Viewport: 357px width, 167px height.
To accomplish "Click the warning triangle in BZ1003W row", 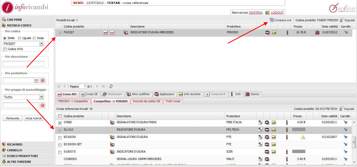I will point(303,137).
